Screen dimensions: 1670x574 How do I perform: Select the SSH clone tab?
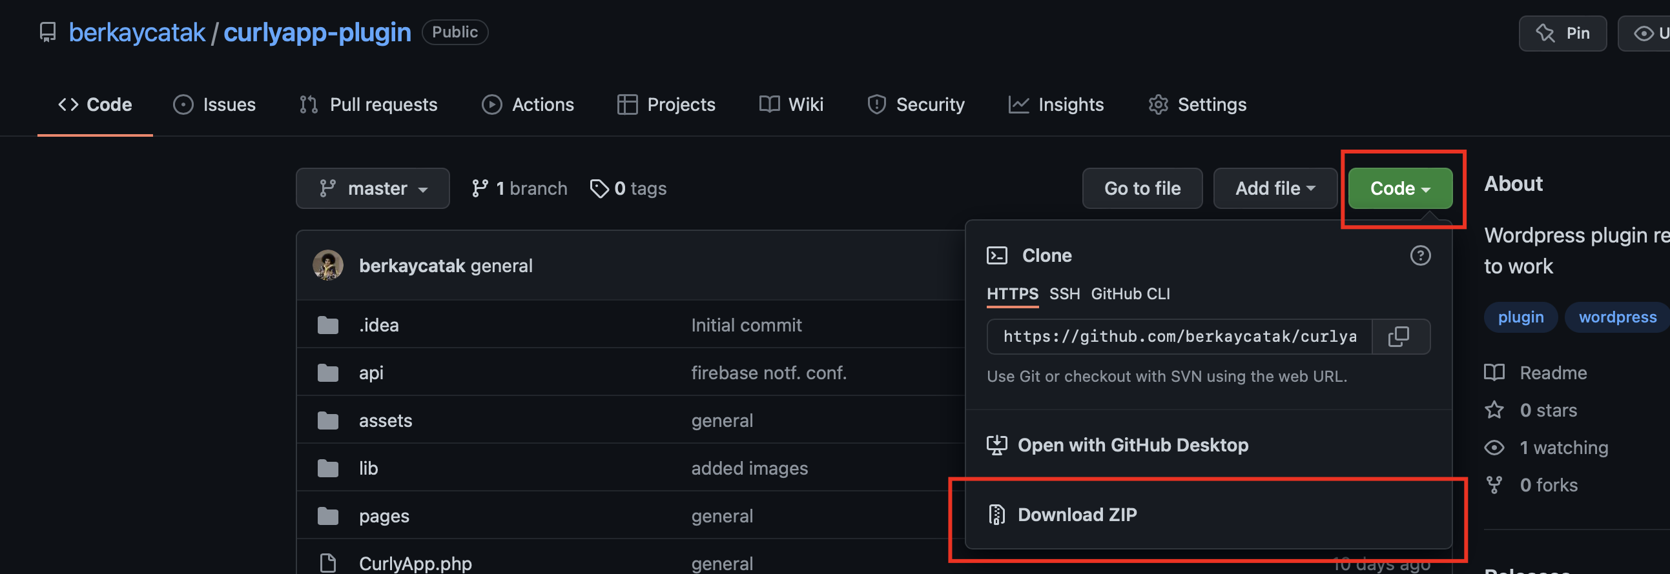1064,294
